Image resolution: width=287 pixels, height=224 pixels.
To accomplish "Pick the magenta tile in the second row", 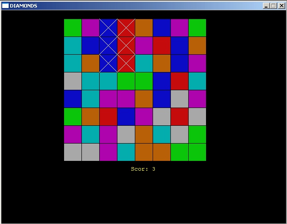I will click(x=144, y=45).
